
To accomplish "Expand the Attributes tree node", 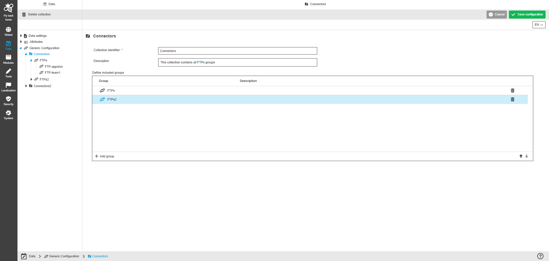I will (21, 42).
